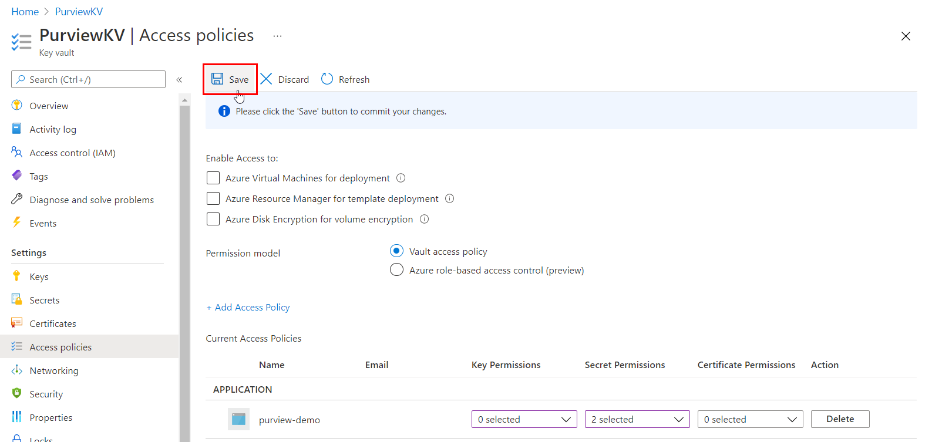Click the Discard X icon

click(x=266, y=79)
